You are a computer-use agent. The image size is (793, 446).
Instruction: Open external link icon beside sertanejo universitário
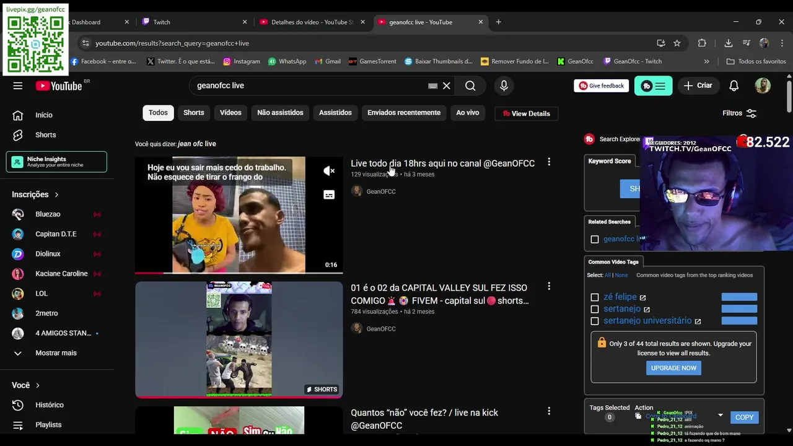(698, 321)
